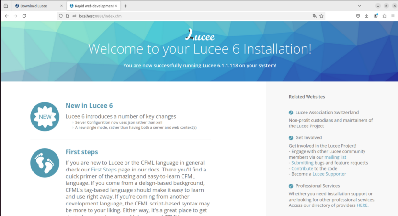
Task: Open a new tab with plus button
Action: pos(126,6)
